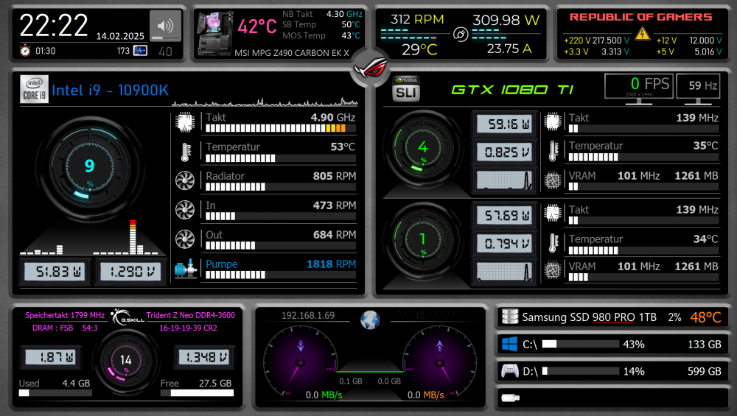Click the MSI motherboard thumbnail image

coord(215,34)
